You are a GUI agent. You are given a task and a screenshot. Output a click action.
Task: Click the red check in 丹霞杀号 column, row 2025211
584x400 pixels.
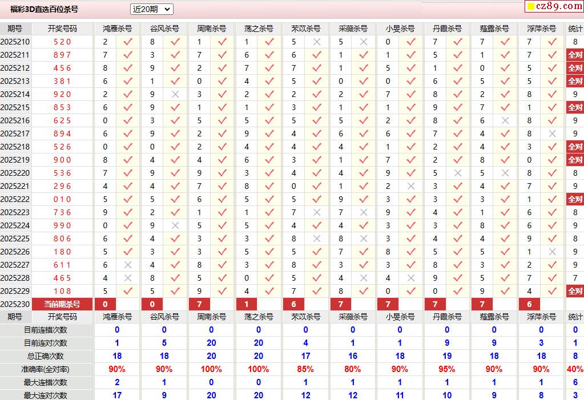(x=458, y=55)
